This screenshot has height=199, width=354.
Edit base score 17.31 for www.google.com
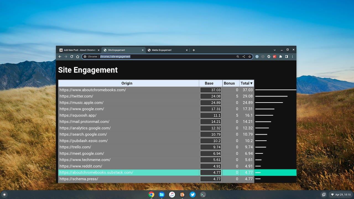tap(211, 109)
